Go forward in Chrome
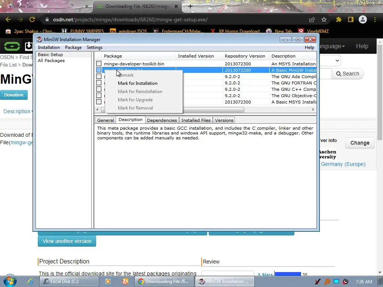 click(x=20, y=19)
